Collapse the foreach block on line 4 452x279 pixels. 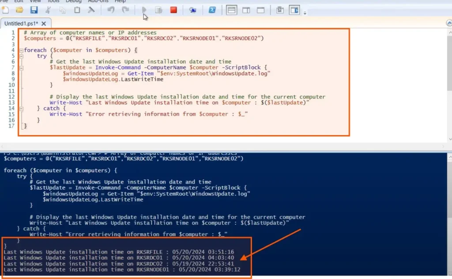pos(21,50)
